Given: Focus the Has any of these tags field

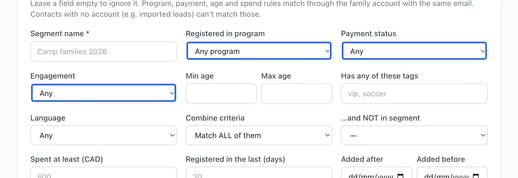Looking at the screenshot, I should tap(414, 94).
